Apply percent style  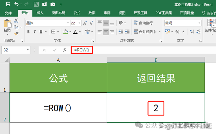coord(177,32)
